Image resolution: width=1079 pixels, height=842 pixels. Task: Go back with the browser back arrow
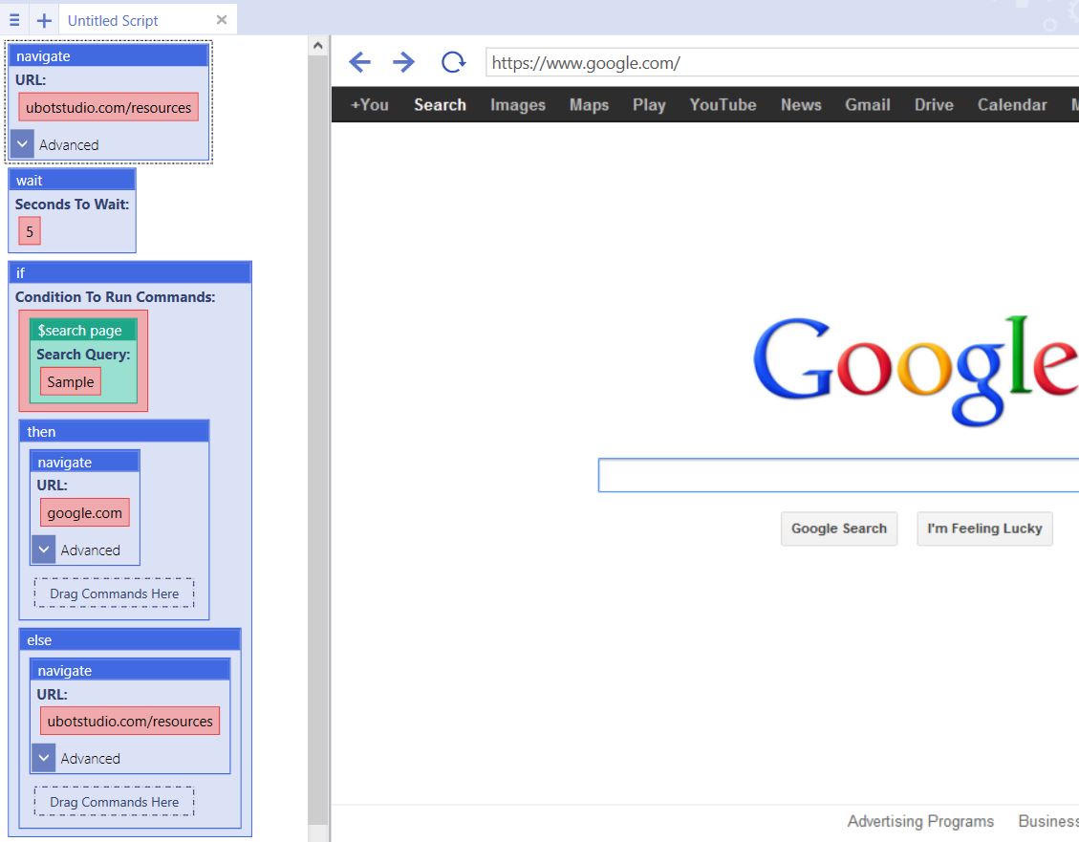point(360,62)
